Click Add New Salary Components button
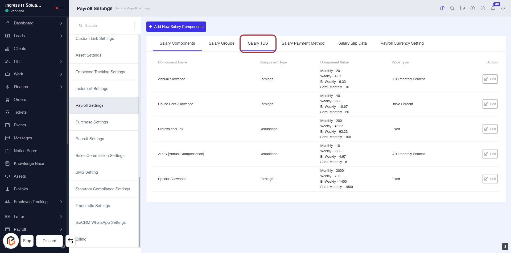 176,27
